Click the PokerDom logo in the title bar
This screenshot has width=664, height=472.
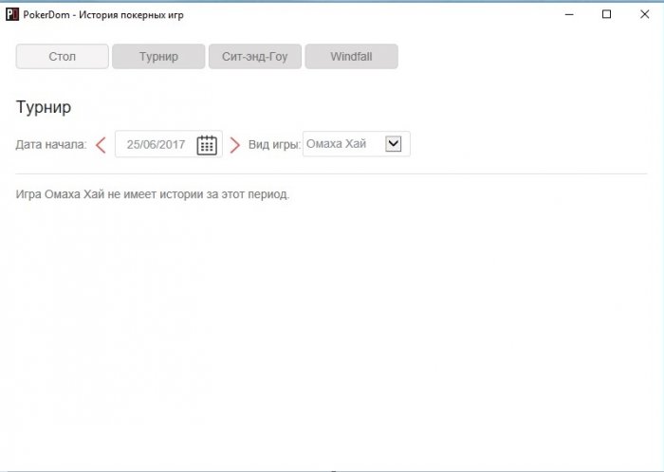click(12, 14)
